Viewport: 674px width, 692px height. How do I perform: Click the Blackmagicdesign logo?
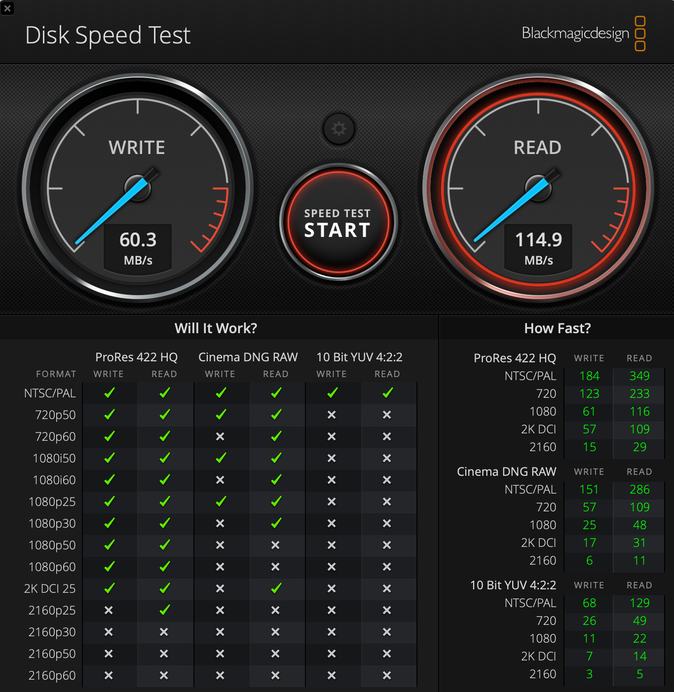(584, 34)
